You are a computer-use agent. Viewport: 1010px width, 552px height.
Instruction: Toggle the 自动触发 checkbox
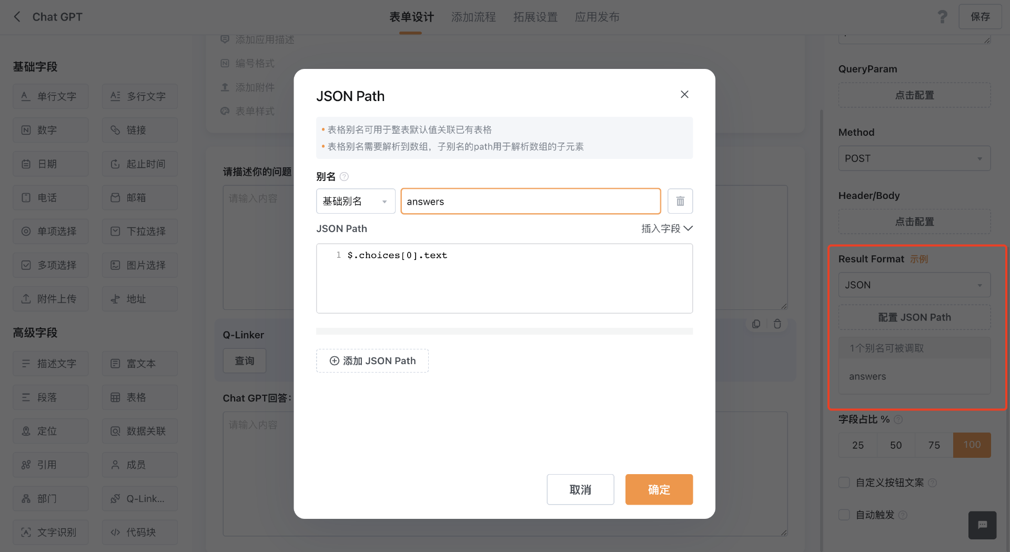[844, 515]
